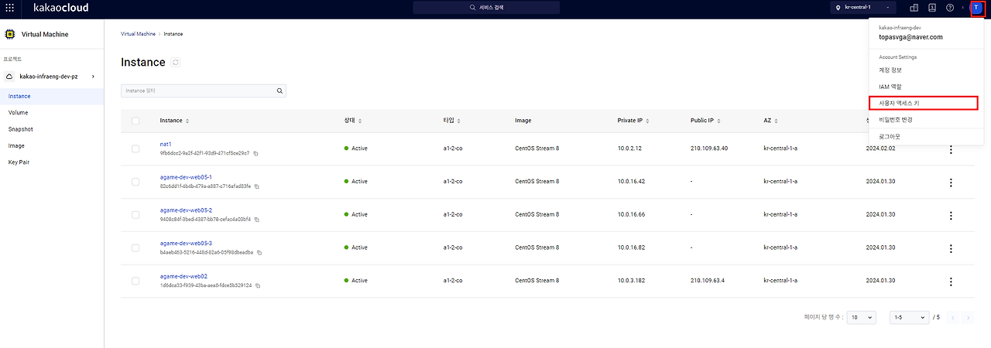Screen dimensions: 991x348
Task: Copy the agame-dev-web05-3 instance ID
Action: 259,253
